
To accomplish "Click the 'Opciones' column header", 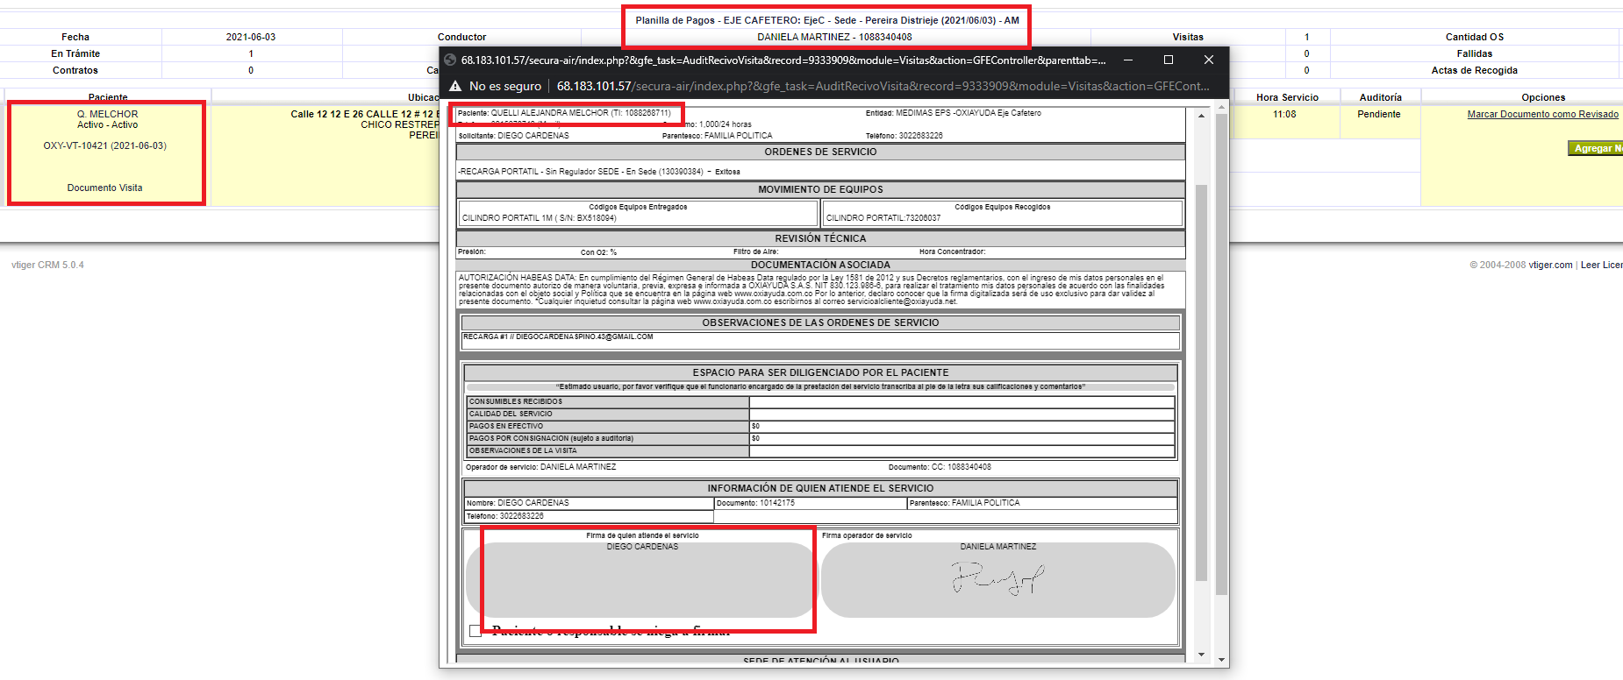I will (x=1543, y=97).
